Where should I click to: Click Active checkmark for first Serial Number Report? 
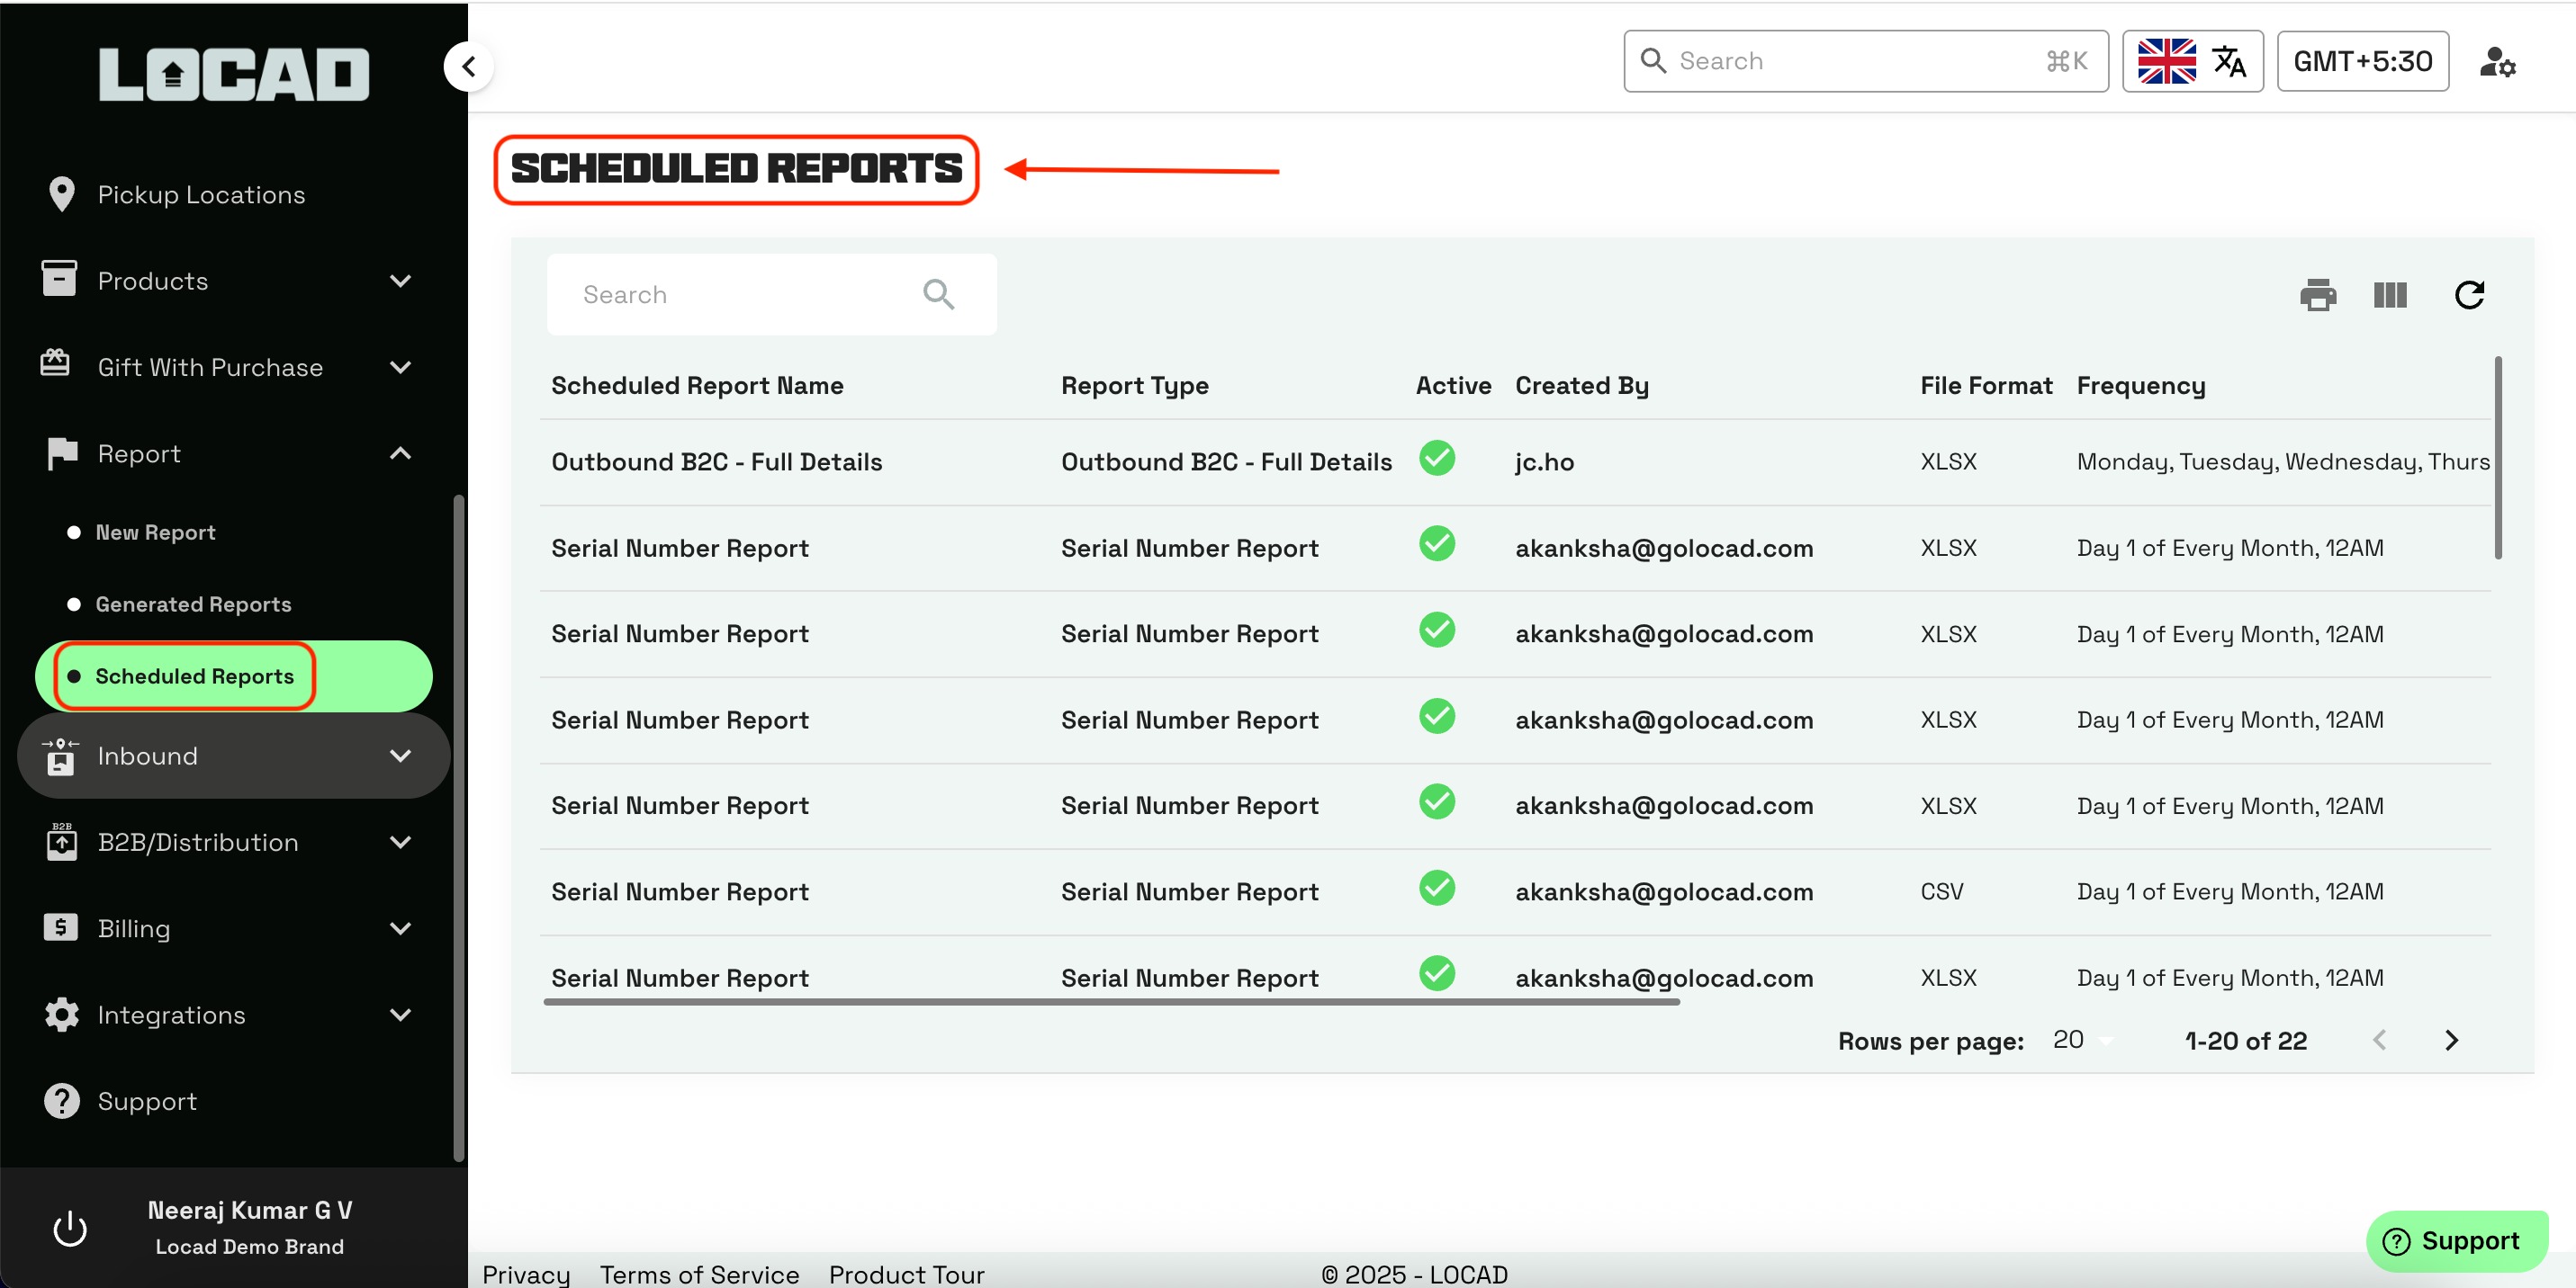tap(1436, 544)
